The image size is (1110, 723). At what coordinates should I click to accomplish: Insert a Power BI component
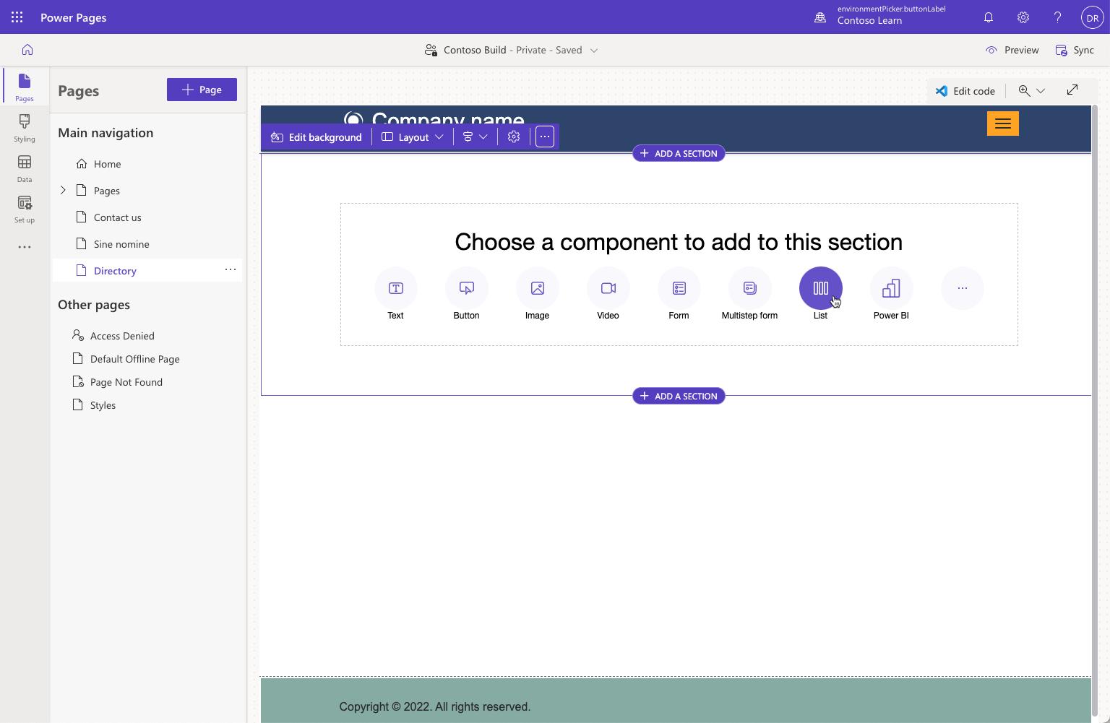coord(891,287)
